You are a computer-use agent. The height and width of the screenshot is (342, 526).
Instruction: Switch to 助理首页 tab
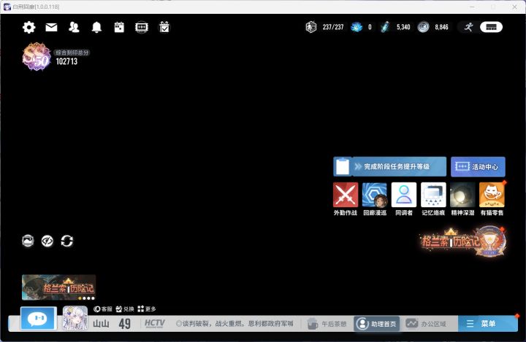376,324
